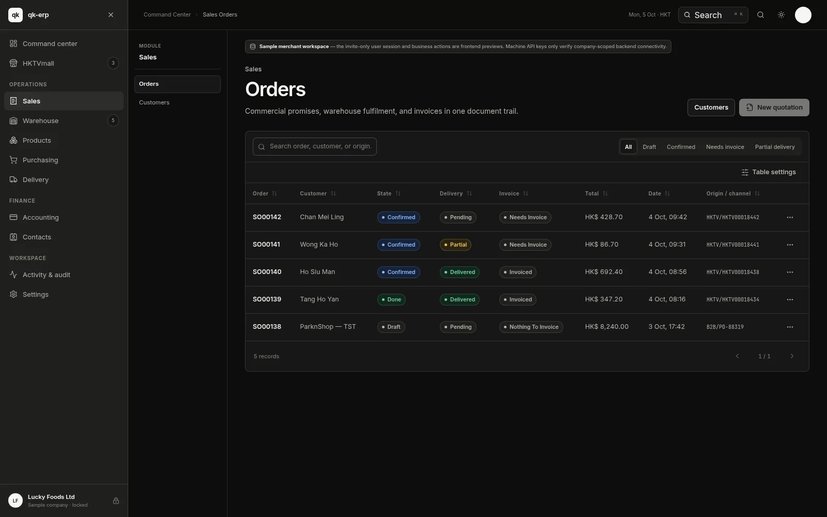Open Table settings
The width and height of the screenshot is (827, 517).
(769, 172)
